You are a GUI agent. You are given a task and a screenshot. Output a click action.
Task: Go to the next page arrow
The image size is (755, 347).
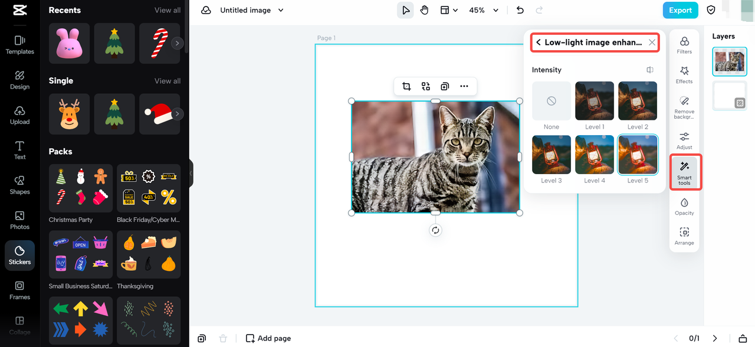click(715, 338)
